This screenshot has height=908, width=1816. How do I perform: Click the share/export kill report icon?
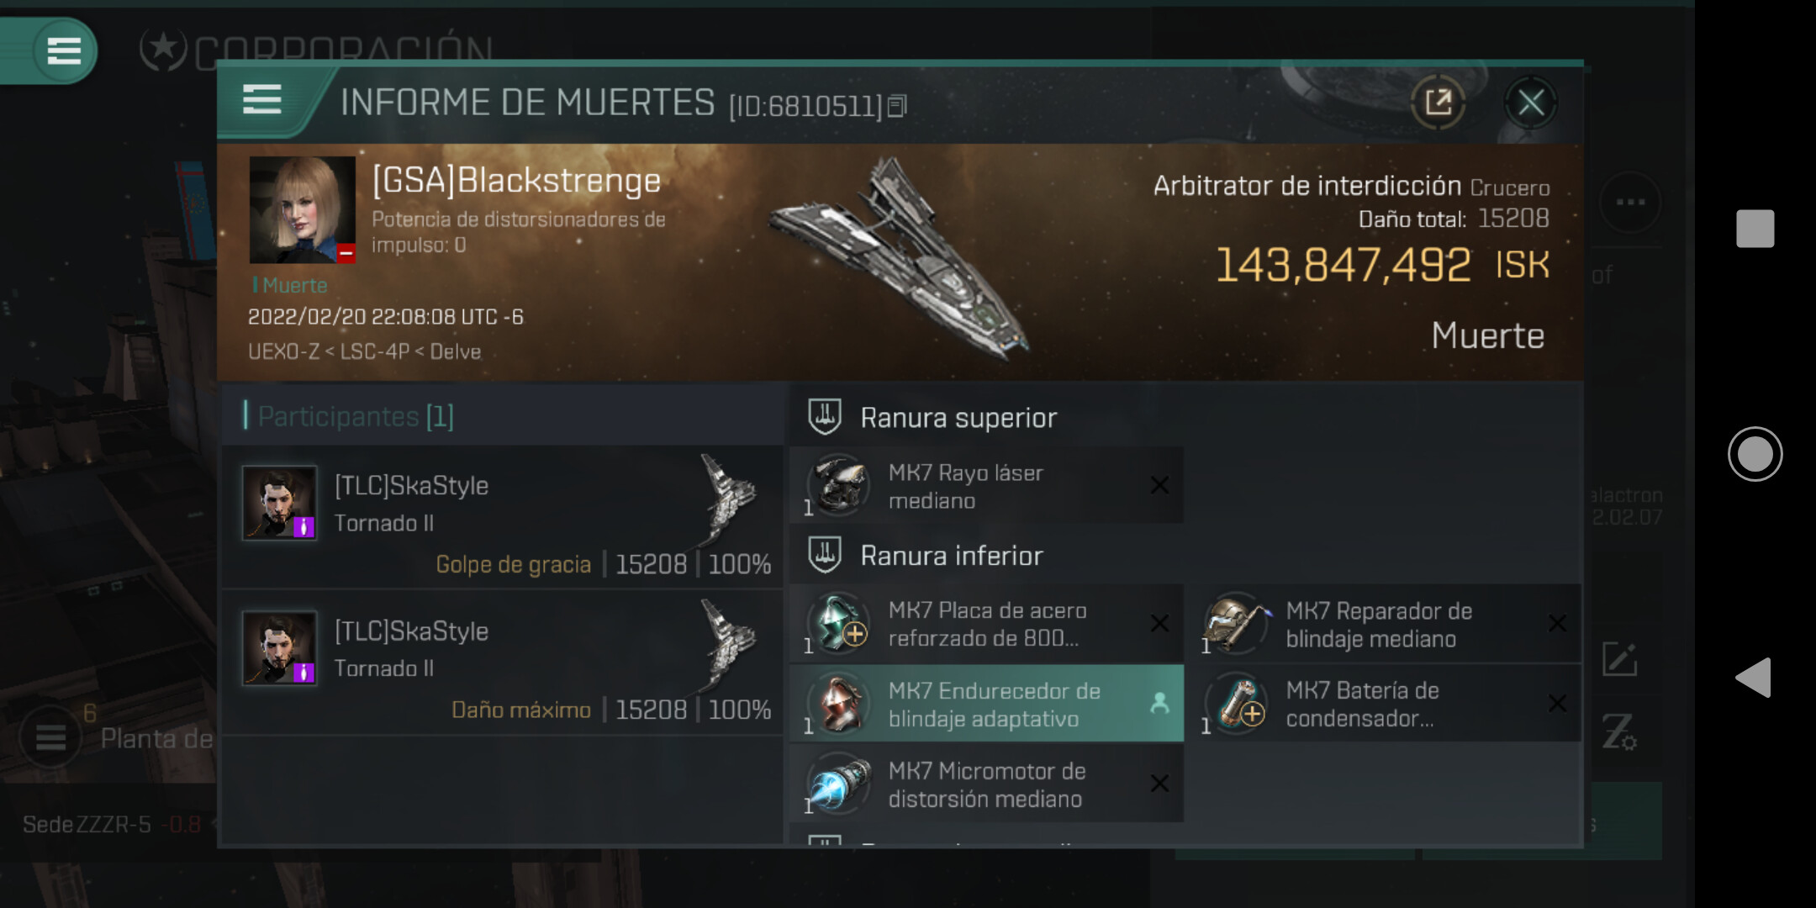pos(1439,103)
